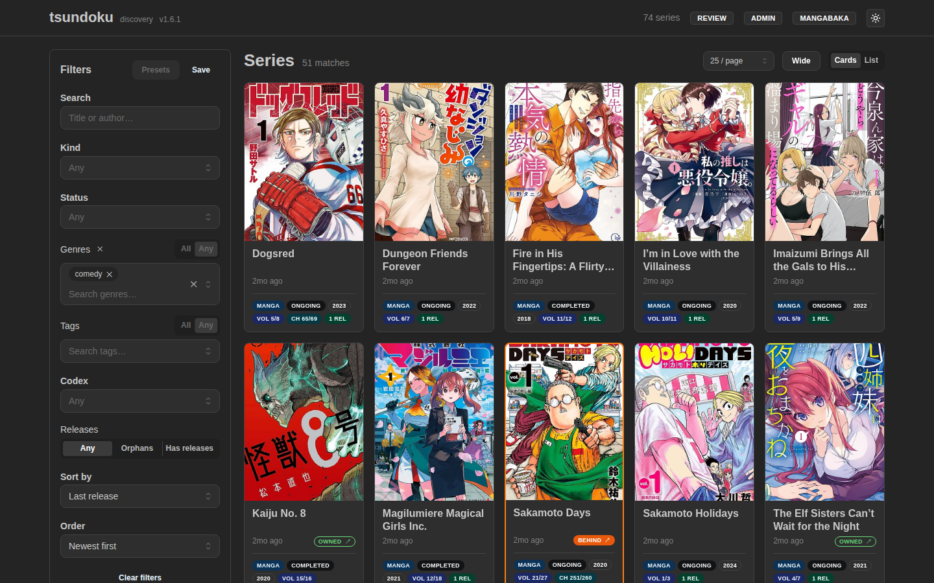Open the Sakamoto Days cover
Viewport: 934px width, 583px height.
564,422
